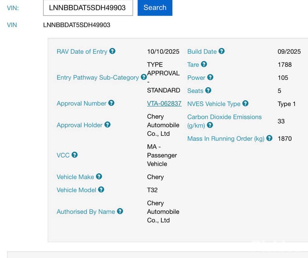Click the RAV Date of Entry label
The height and width of the screenshot is (258, 308).
tap(82, 51)
